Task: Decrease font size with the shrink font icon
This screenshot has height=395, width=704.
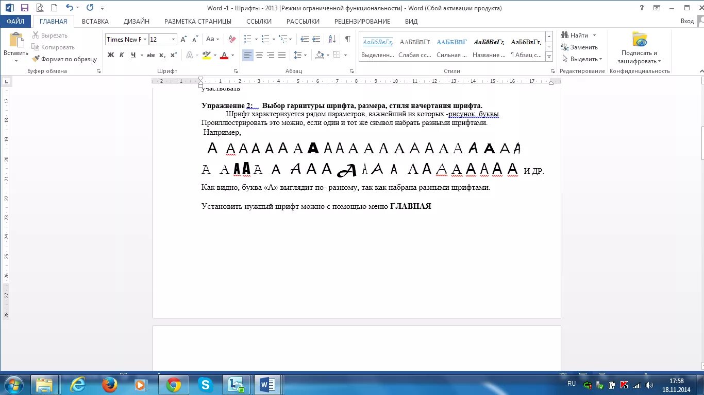Action: click(195, 39)
